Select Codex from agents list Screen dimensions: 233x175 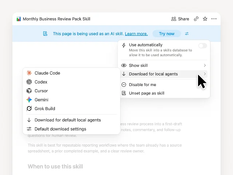(71, 82)
